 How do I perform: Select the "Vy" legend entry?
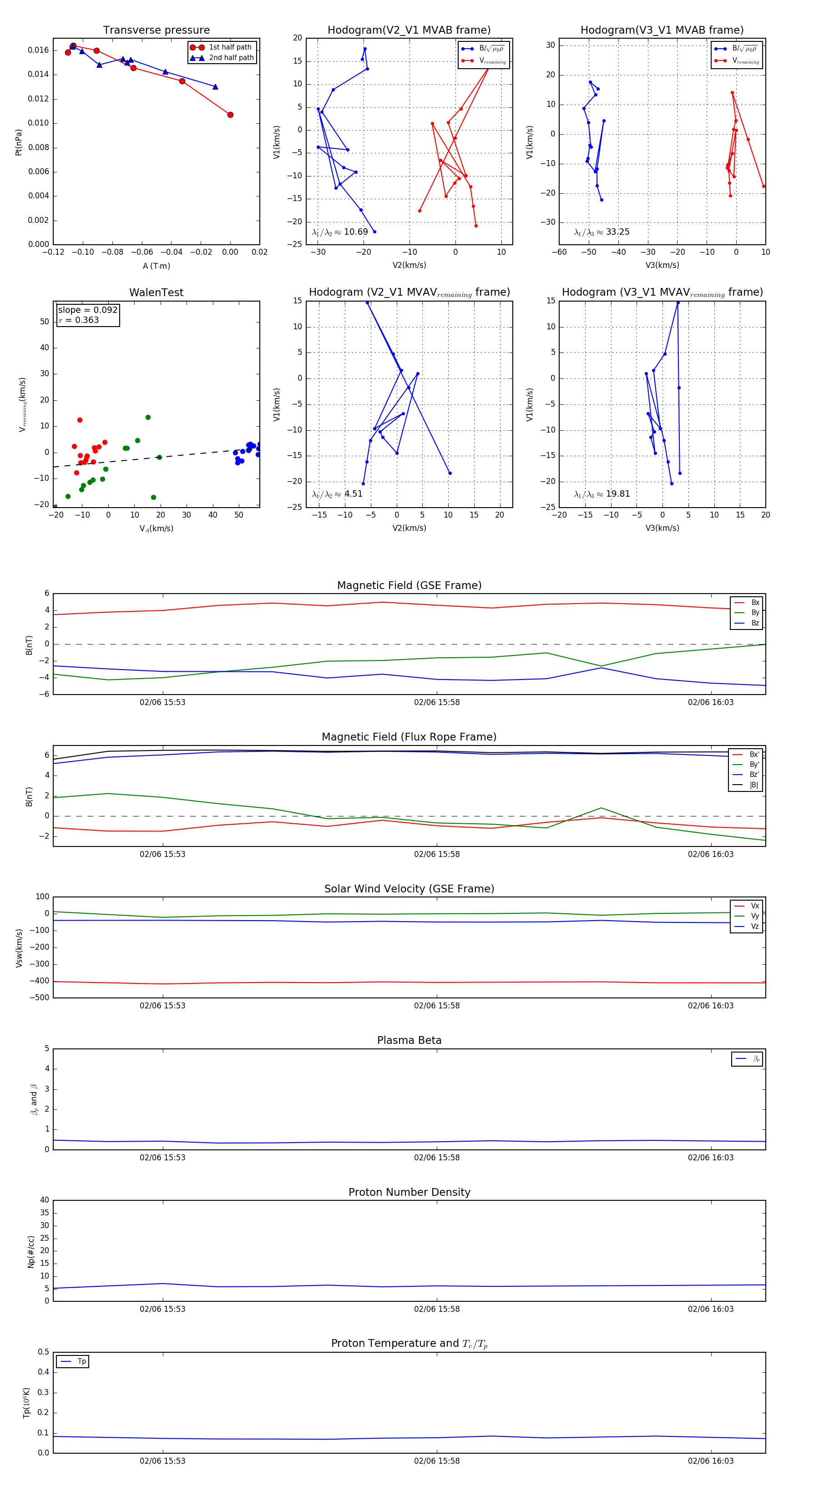[x=747, y=916]
